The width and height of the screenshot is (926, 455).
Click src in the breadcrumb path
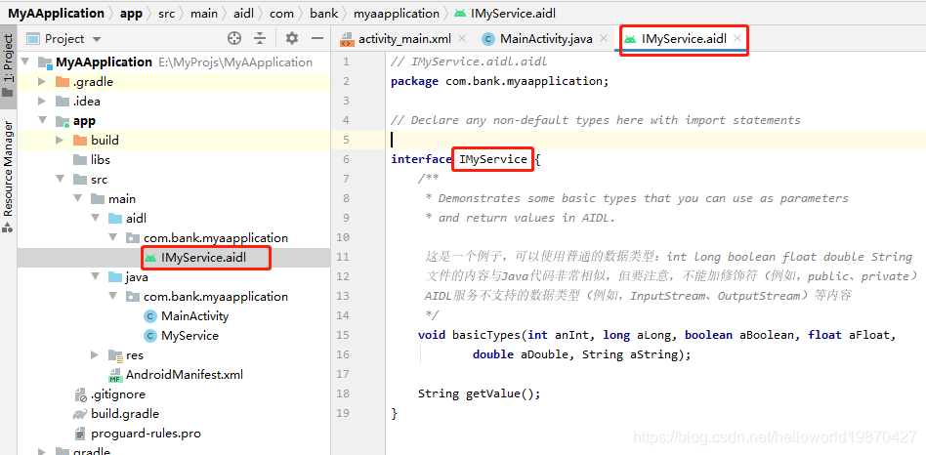click(166, 13)
